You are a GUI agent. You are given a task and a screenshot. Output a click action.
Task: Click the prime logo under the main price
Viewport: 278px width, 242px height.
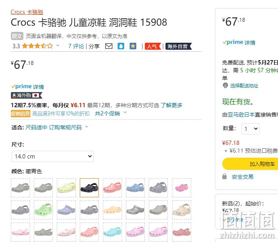click(21, 87)
